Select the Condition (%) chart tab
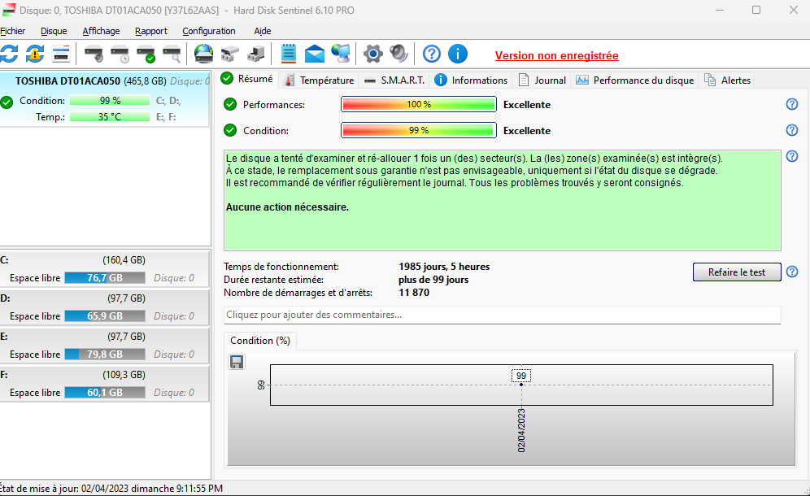This screenshot has height=496, width=810. coord(260,341)
